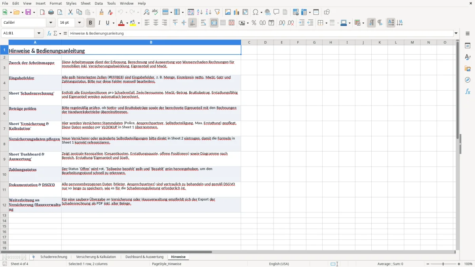Click the Print icon
Image resolution: width=475 pixels, height=267 pixels.
point(51,12)
